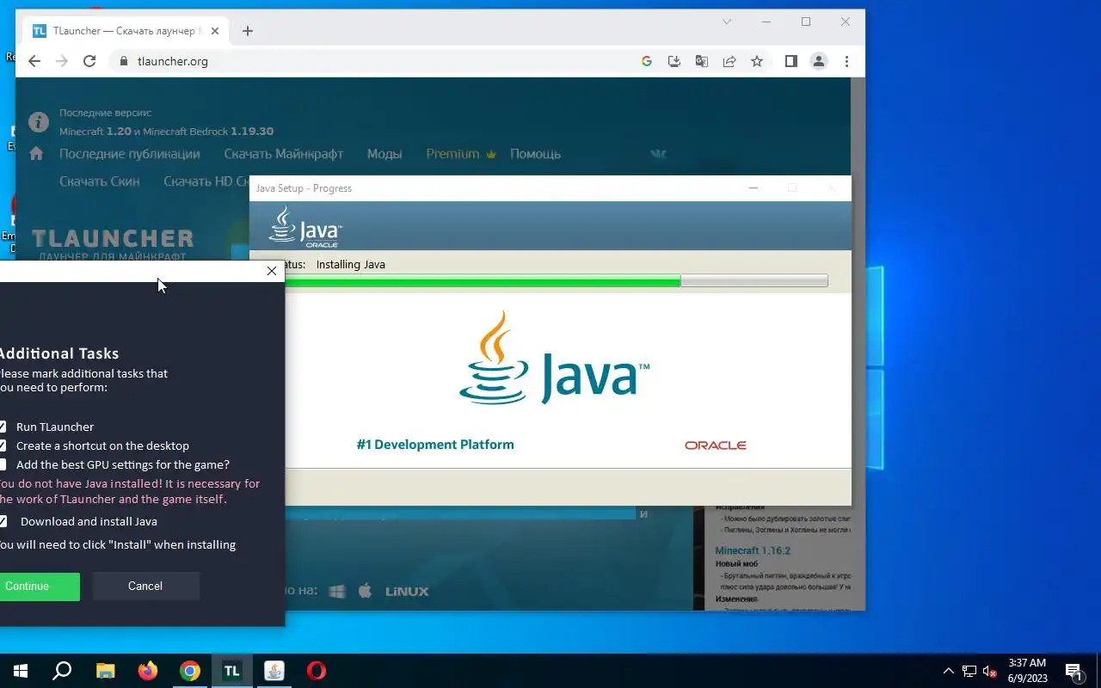
Task: Open Скачать Майнкрафт menu item
Action: 284,154
